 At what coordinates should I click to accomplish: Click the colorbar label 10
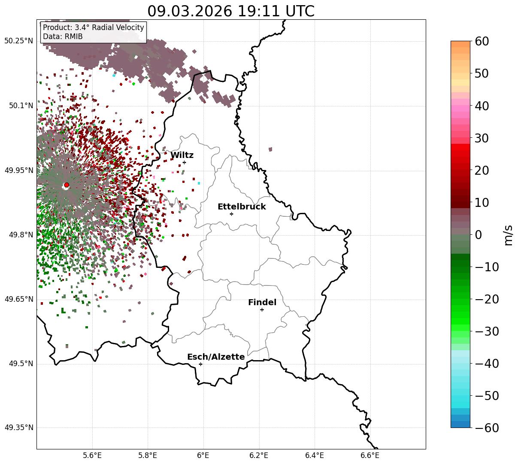(x=482, y=203)
